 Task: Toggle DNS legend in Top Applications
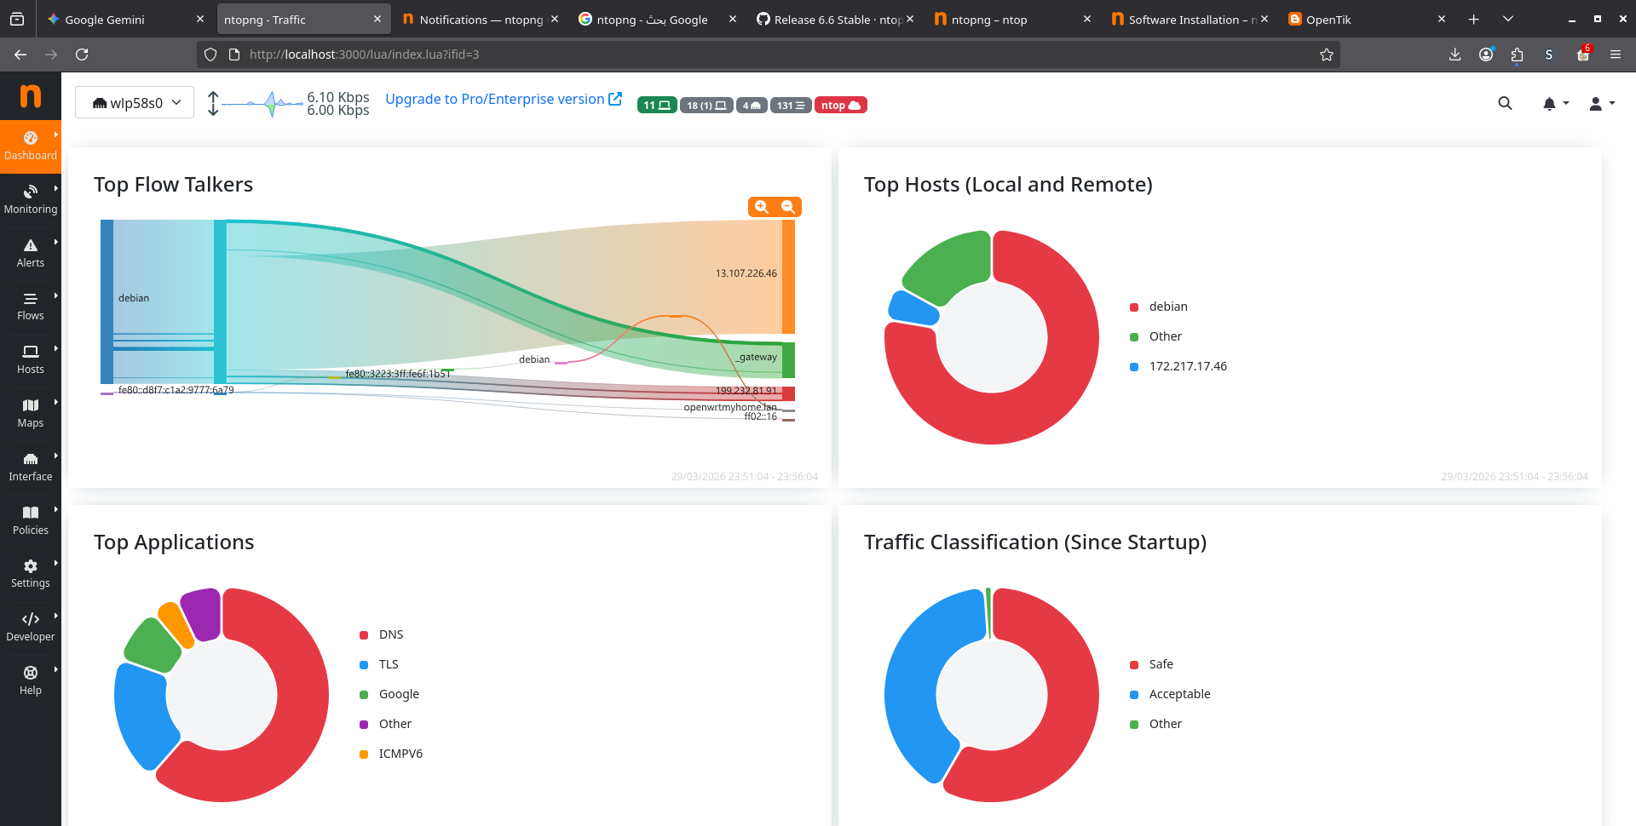390,634
